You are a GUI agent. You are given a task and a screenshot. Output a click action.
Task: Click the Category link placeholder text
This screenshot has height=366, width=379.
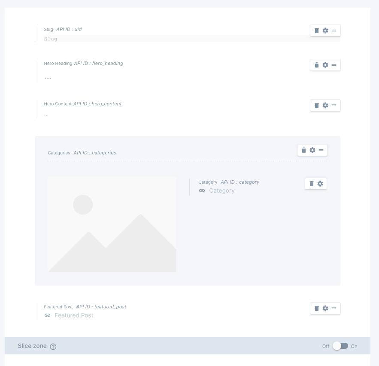(221, 191)
